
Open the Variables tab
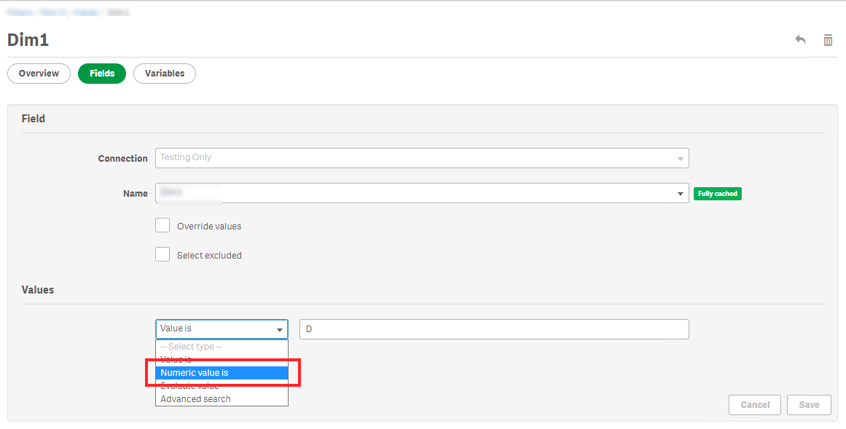point(165,74)
